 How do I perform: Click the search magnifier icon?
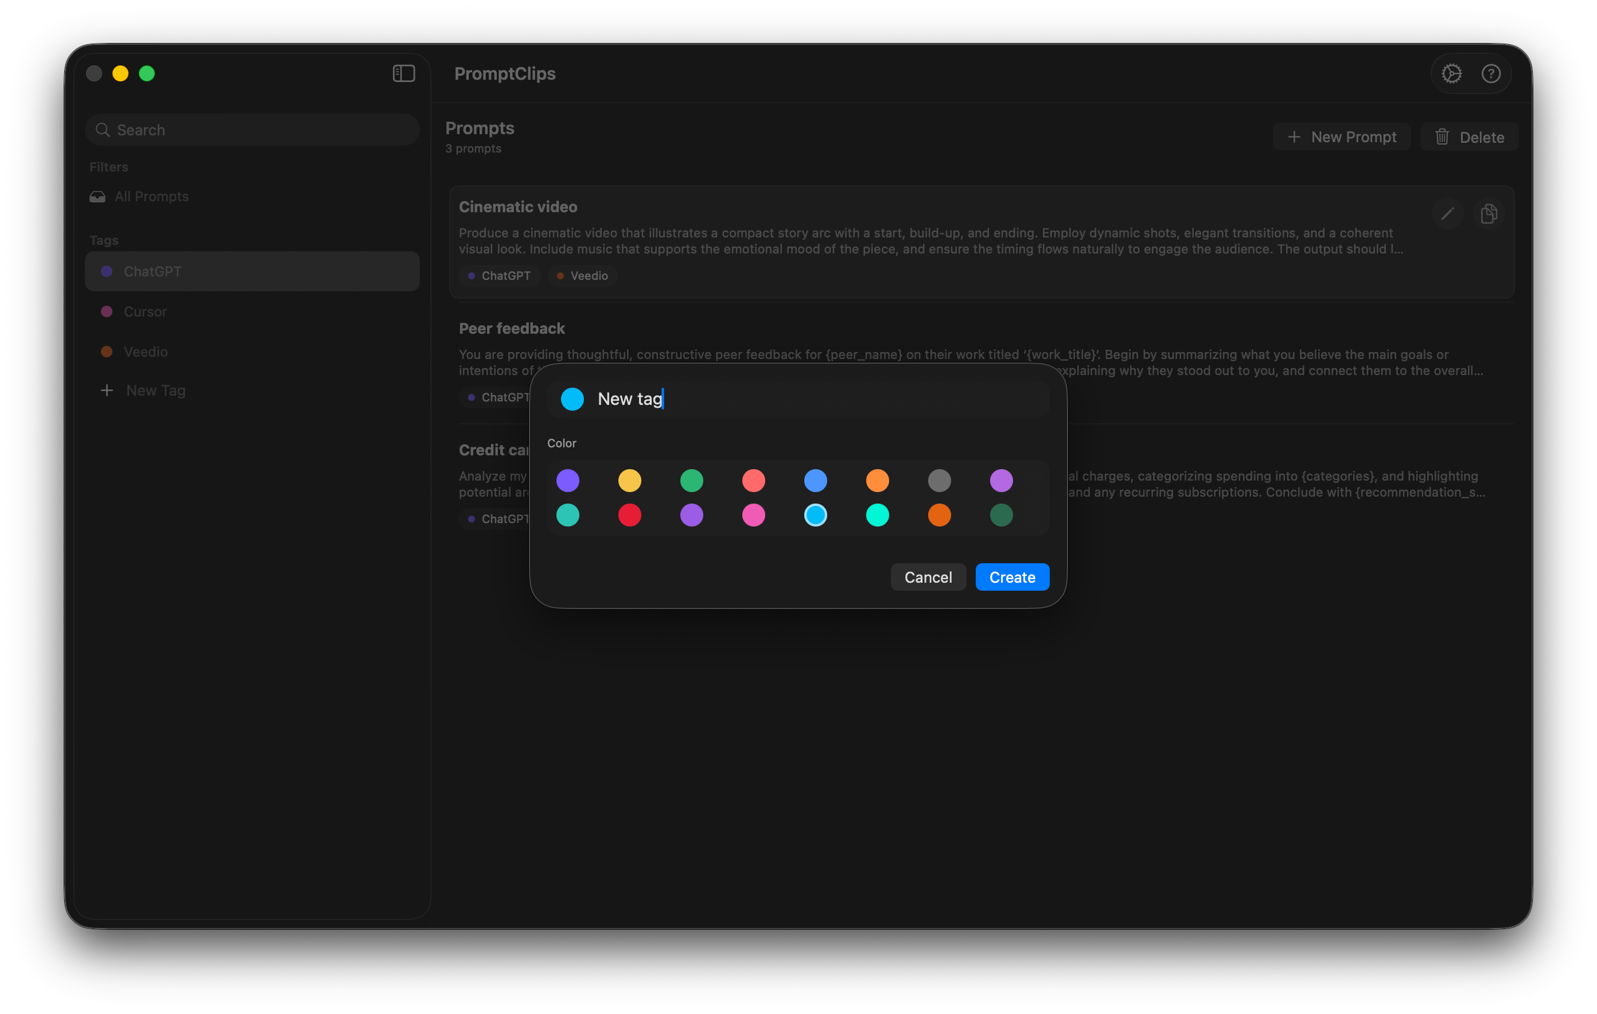tap(103, 130)
